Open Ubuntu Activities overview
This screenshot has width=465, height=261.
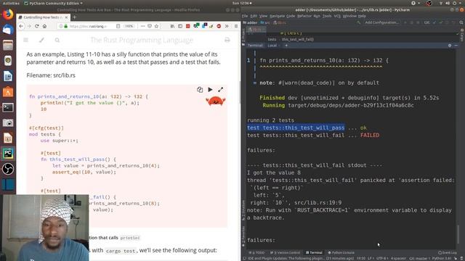(x=11, y=3)
